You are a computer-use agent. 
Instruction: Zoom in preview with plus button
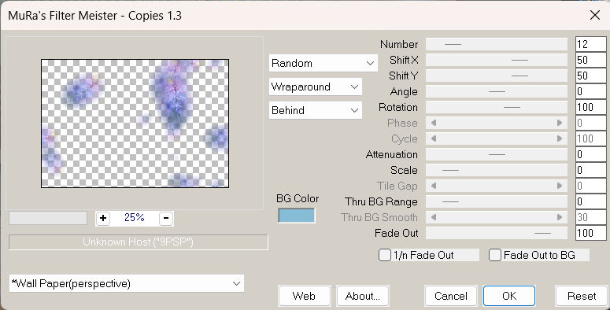pos(103,218)
